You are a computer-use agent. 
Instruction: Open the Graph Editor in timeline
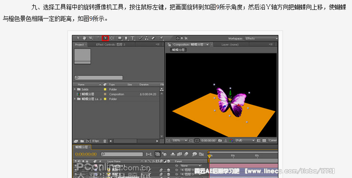coord(201,154)
